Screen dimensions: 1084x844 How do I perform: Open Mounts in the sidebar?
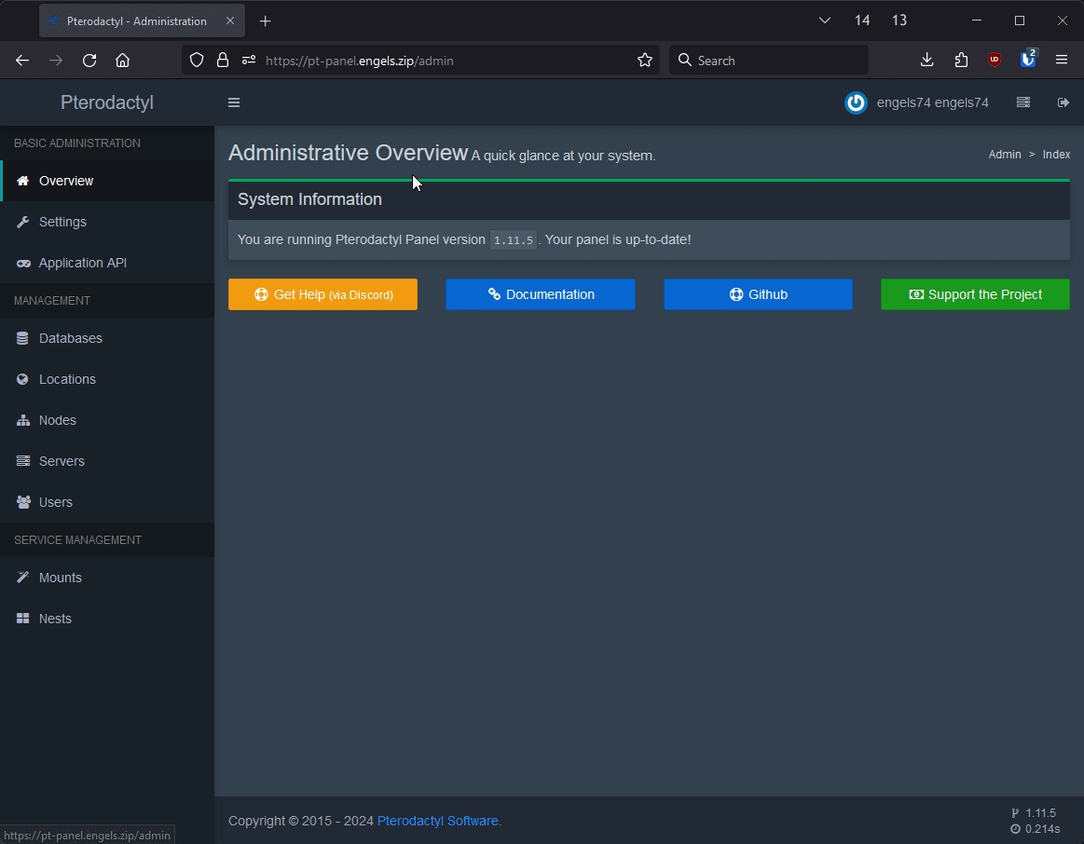coord(107,578)
